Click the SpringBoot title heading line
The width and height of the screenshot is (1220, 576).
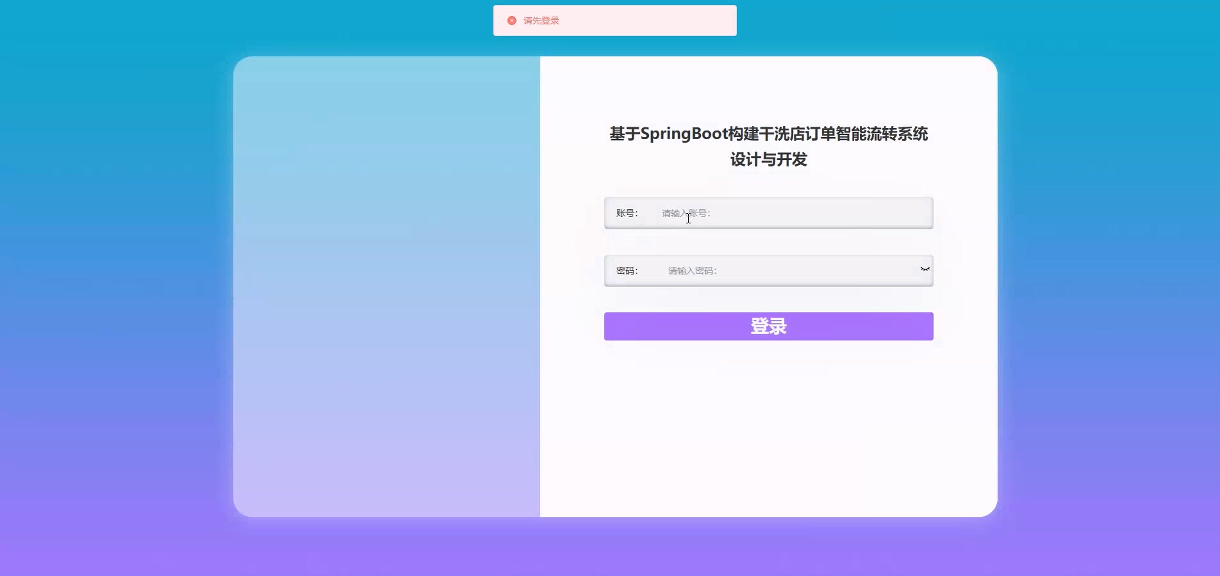[768, 134]
